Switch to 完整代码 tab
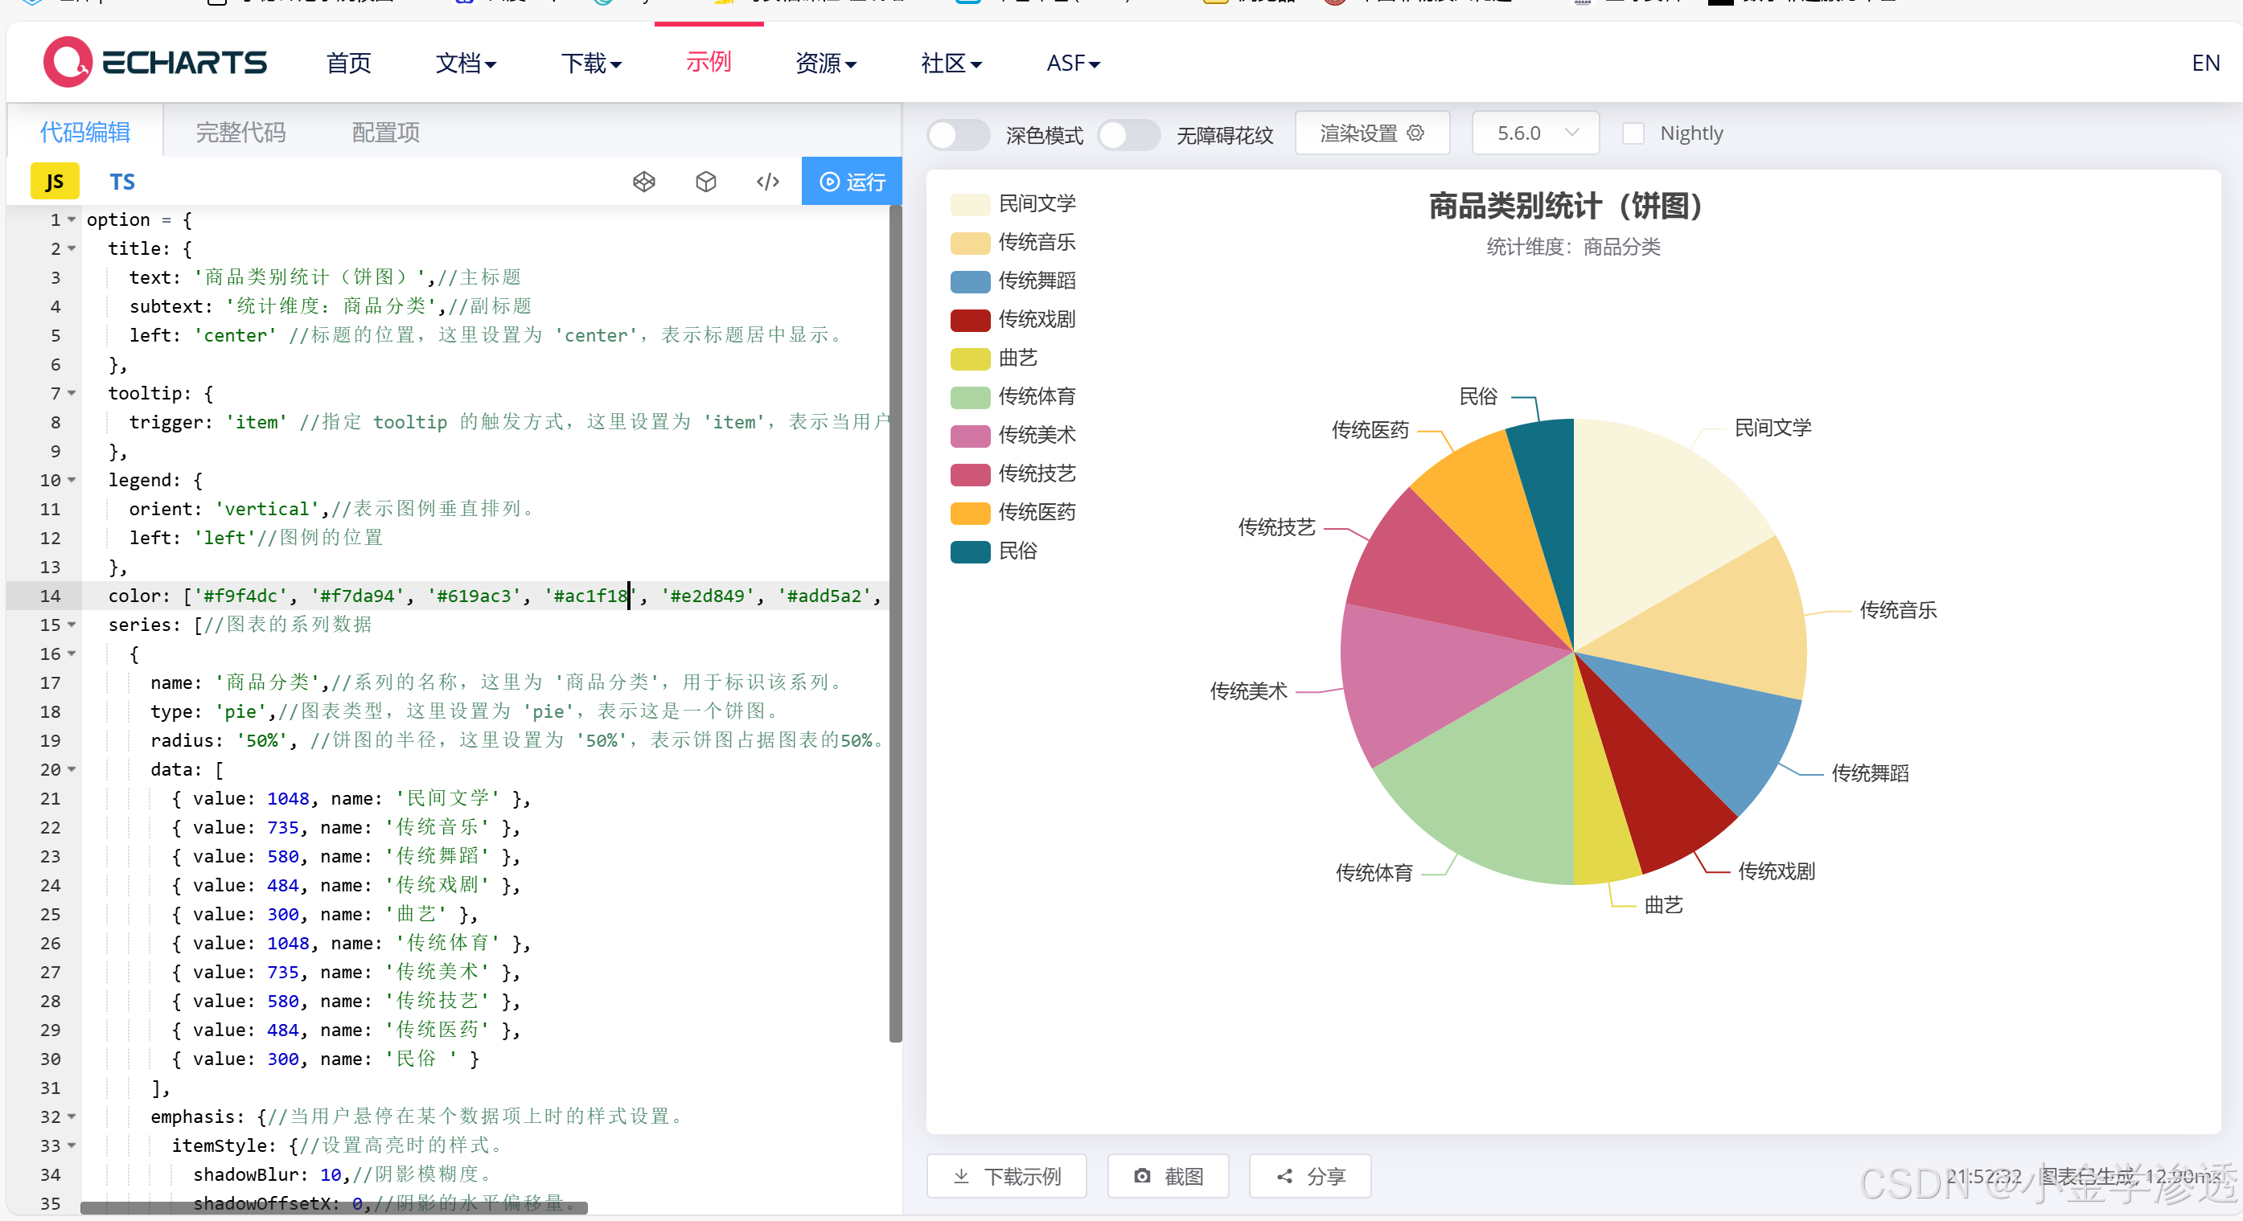The width and height of the screenshot is (2243, 1221). tap(240, 133)
